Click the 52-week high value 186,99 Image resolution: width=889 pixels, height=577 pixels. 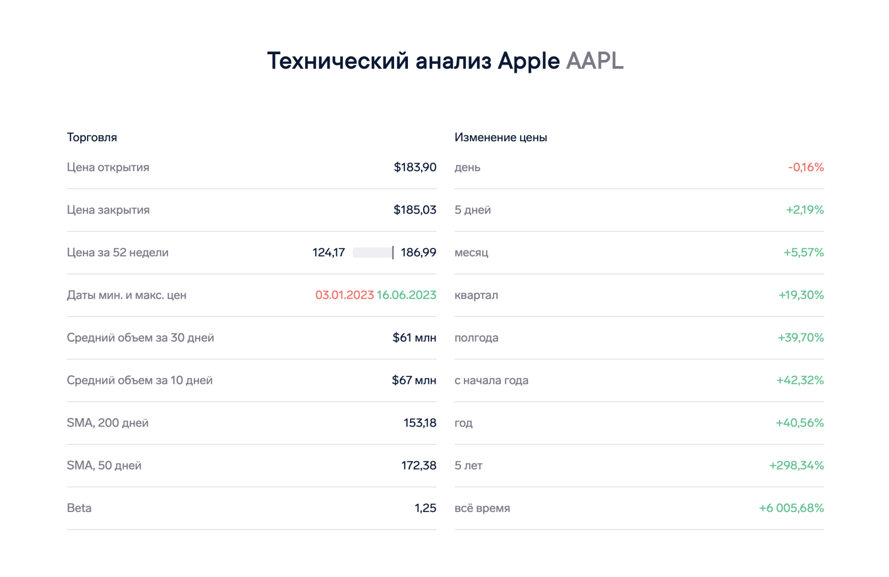coord(418,252)
